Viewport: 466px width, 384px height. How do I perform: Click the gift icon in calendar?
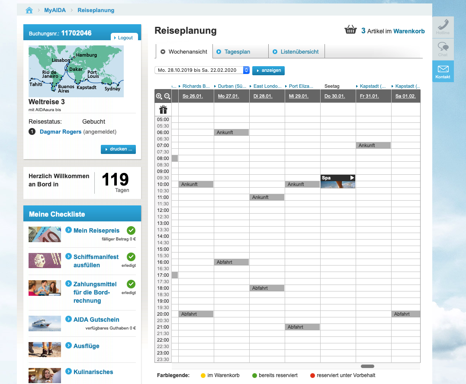click(163, 109)
